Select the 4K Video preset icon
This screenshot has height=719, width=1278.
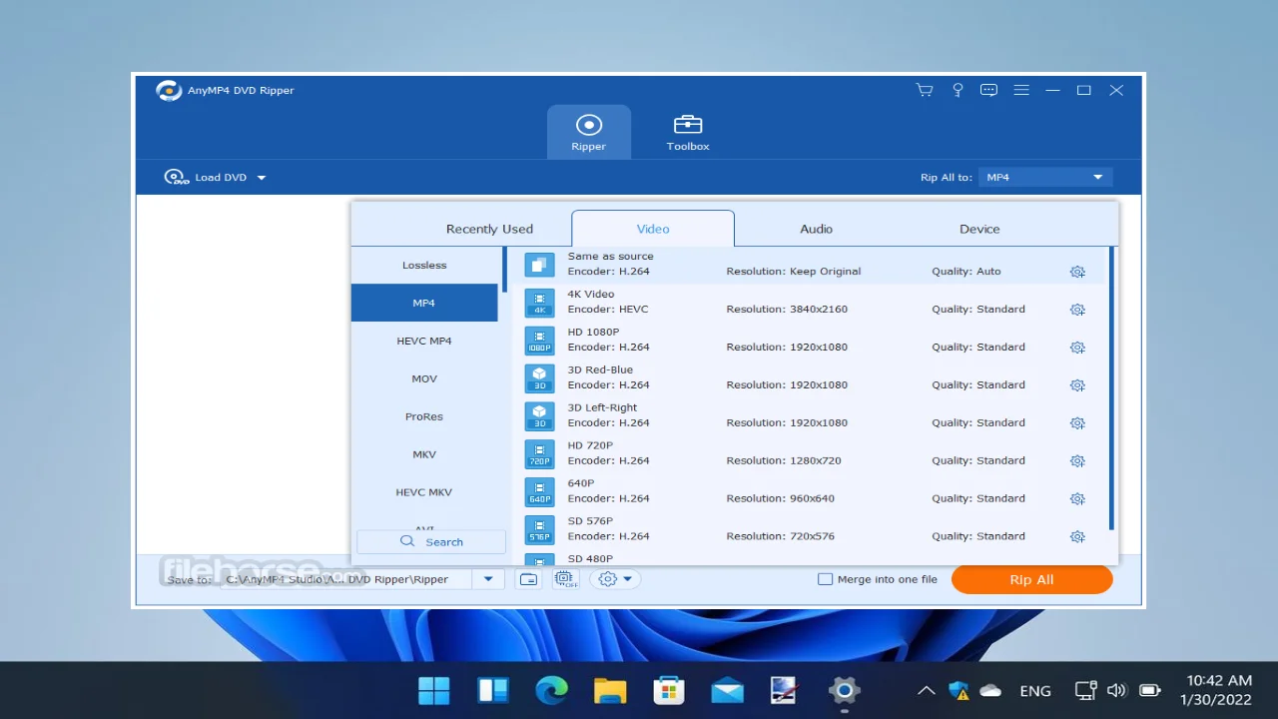(539, 303)
